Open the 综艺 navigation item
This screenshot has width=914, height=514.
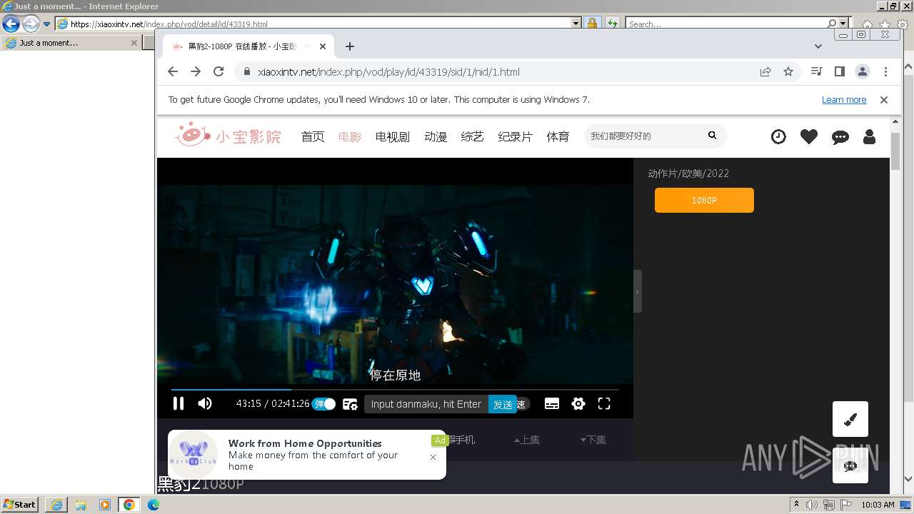[473, 136]
